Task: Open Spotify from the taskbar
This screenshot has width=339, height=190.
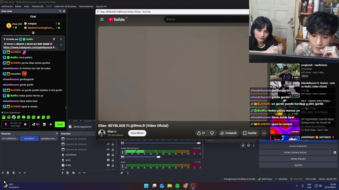Action: [177, 186]
